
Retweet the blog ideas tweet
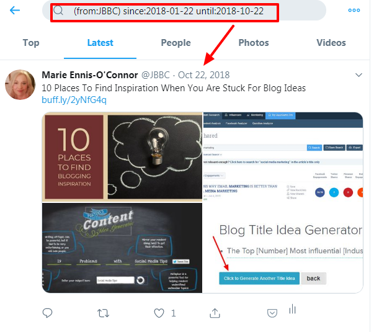(x=104, y=313)
